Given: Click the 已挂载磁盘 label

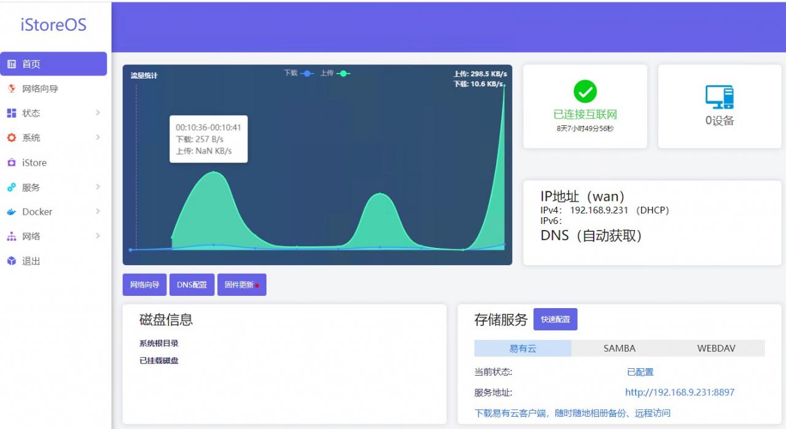Looking at the screenshot, I should [x=159, y=361].
